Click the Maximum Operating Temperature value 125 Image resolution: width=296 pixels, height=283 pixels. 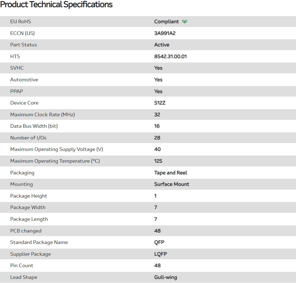(x=158, y=161)
